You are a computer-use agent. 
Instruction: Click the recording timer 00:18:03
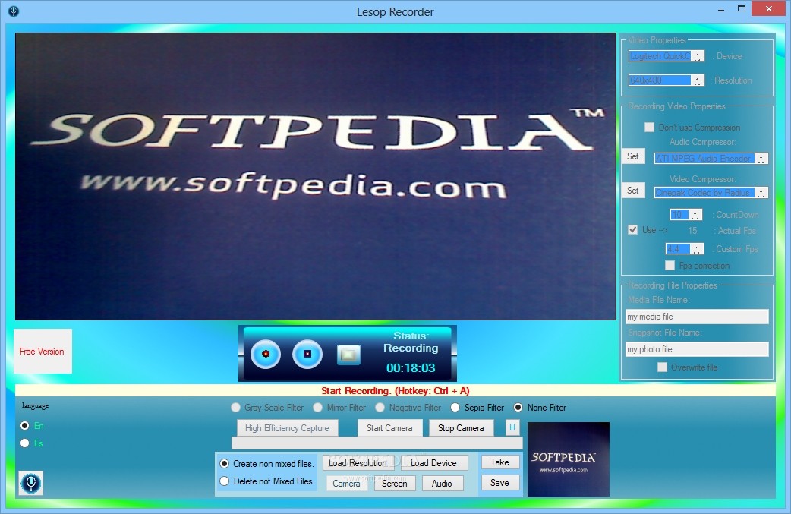411,367
